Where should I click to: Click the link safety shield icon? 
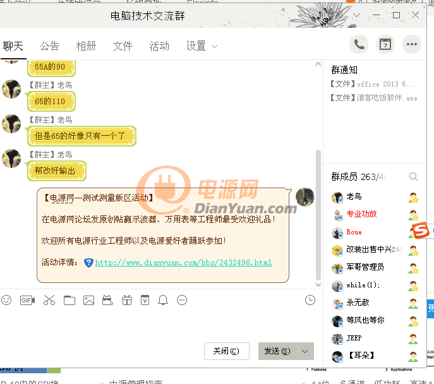88,263
